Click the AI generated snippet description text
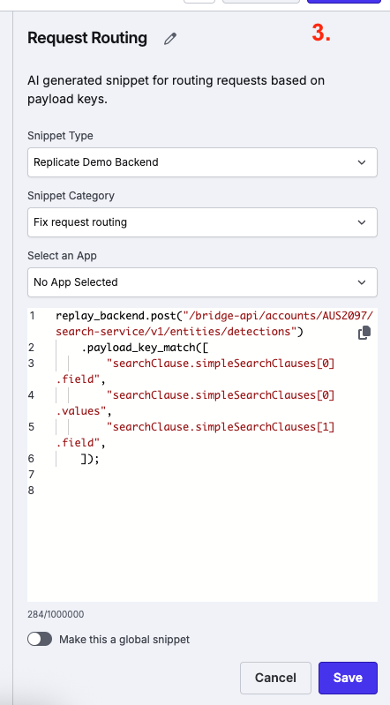The height and width of the screenshot is (705, 390). coord(176,90)
